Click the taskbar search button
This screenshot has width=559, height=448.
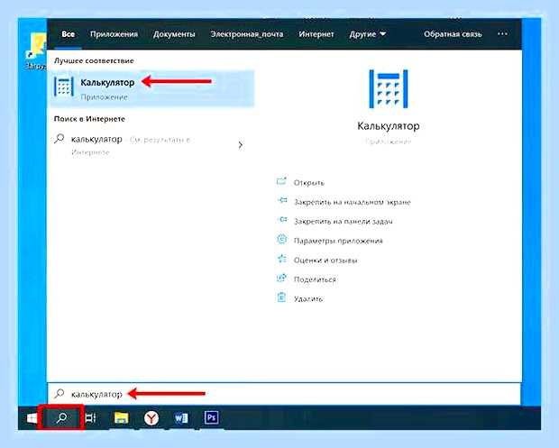pyautogui.click(x=61, y=417)
